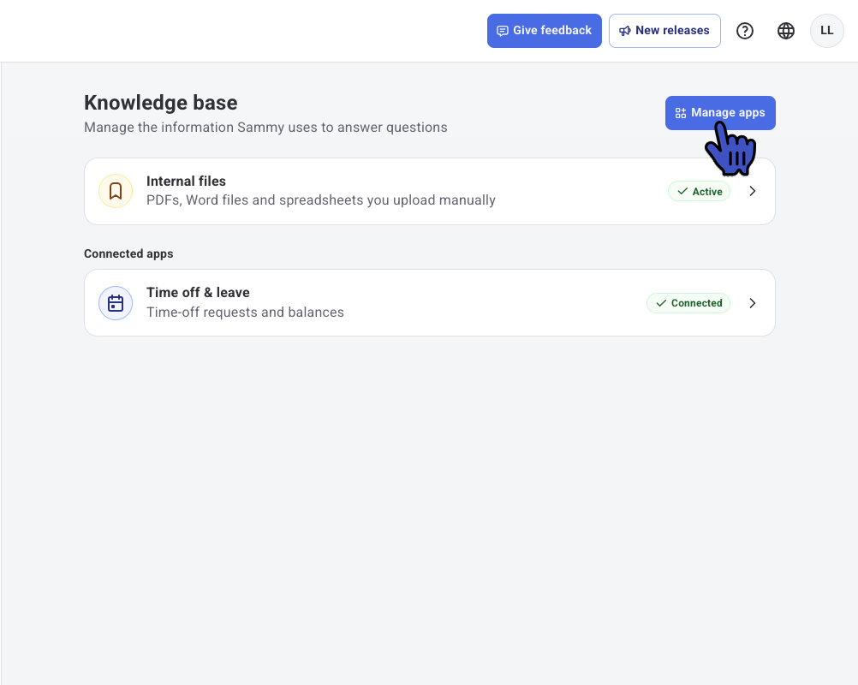Image resolution: width=858 pixels, height=685 pixels.
Task: Click the PDFs, Word files description text
Action: [x=320, y=200]
